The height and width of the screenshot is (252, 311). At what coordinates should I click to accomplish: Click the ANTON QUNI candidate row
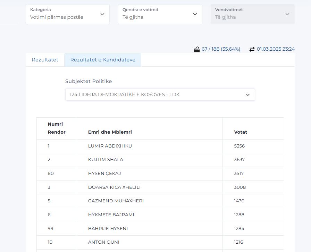103,242
